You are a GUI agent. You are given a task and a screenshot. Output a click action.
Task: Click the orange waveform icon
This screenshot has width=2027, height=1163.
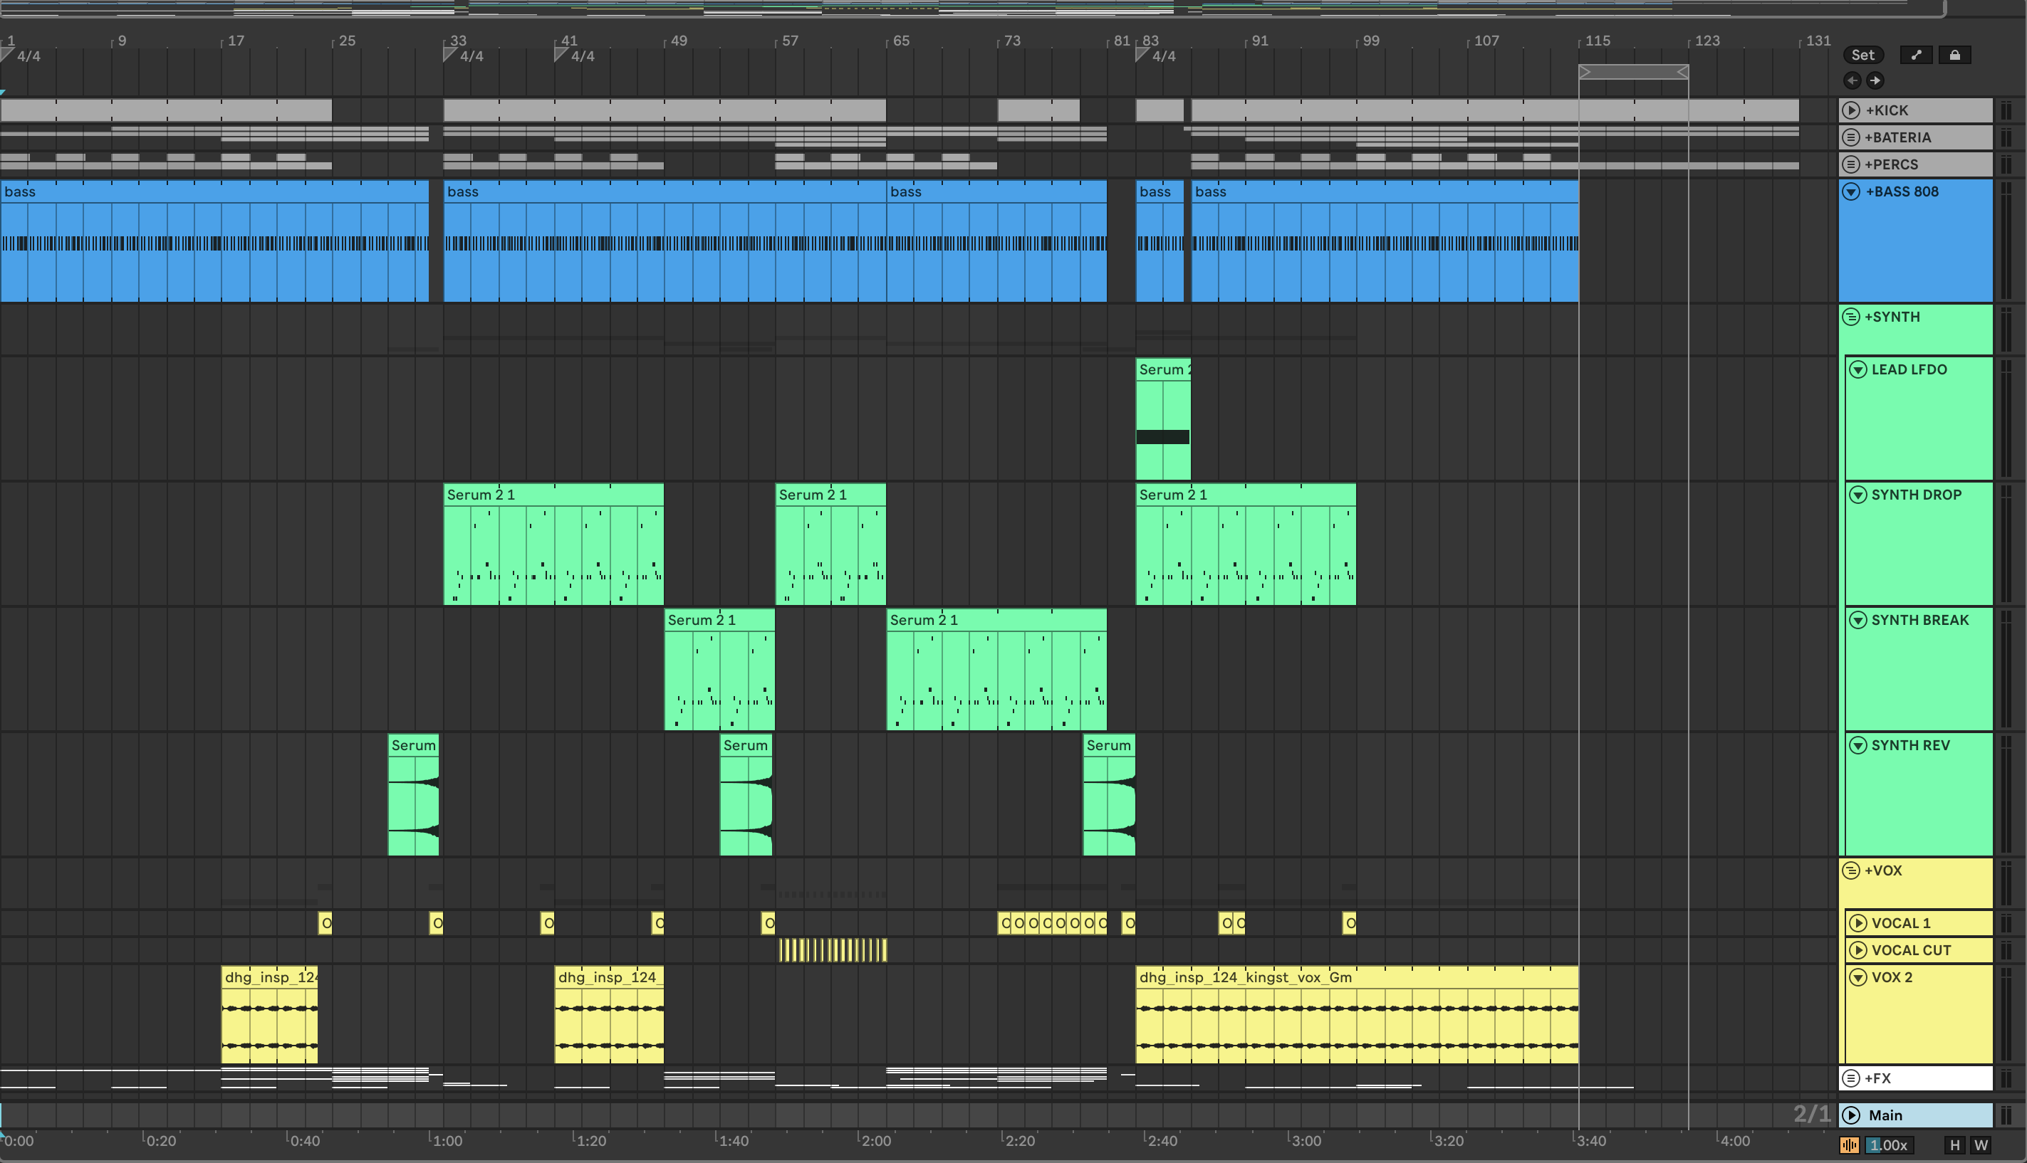point(1850,1144)
